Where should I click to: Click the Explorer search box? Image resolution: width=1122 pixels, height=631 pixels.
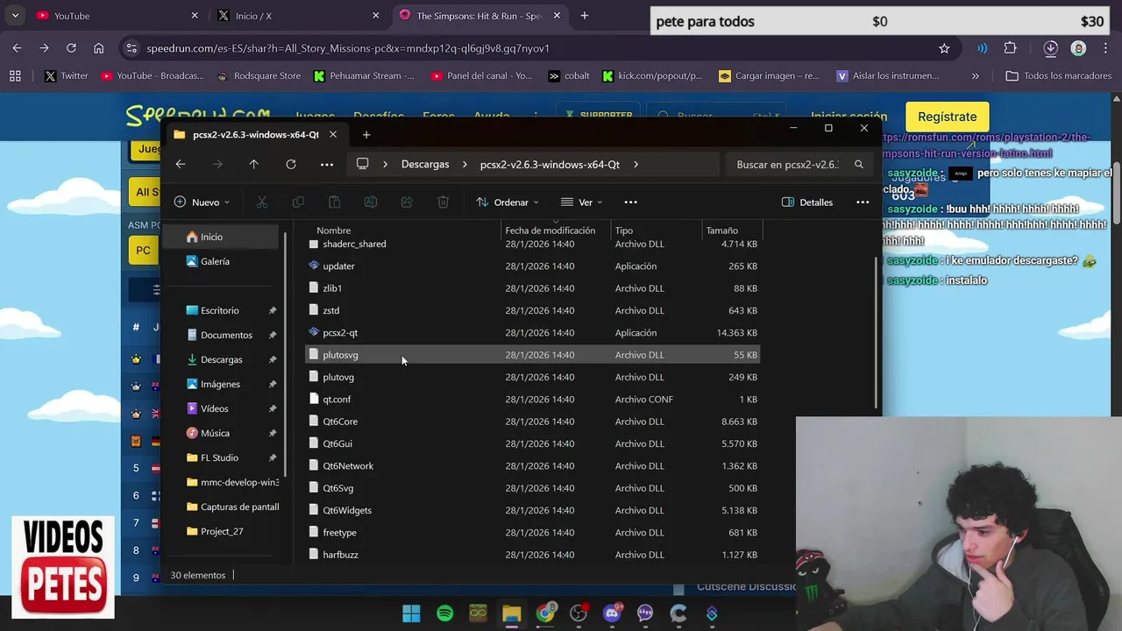798,164
